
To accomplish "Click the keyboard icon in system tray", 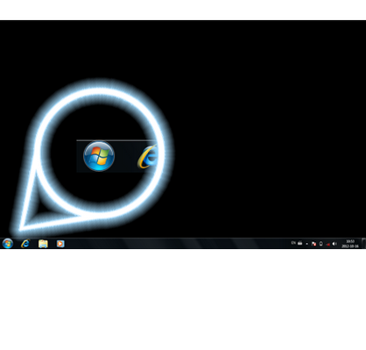I will [x=299, y=243].
